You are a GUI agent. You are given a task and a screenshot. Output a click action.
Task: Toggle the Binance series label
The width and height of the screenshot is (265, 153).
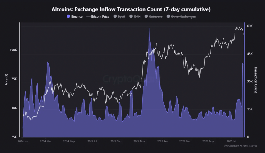pyautogui.click(x=77, y=16)
